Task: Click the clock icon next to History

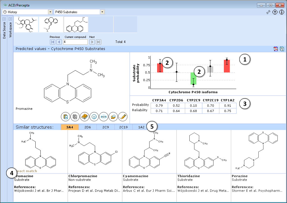Action: pos(5,12)
